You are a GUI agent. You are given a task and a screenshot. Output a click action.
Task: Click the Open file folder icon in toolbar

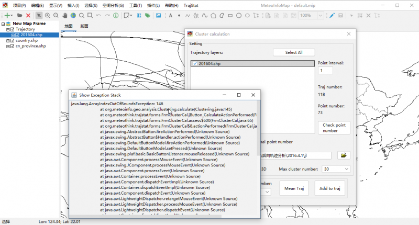tap(19, 16)
